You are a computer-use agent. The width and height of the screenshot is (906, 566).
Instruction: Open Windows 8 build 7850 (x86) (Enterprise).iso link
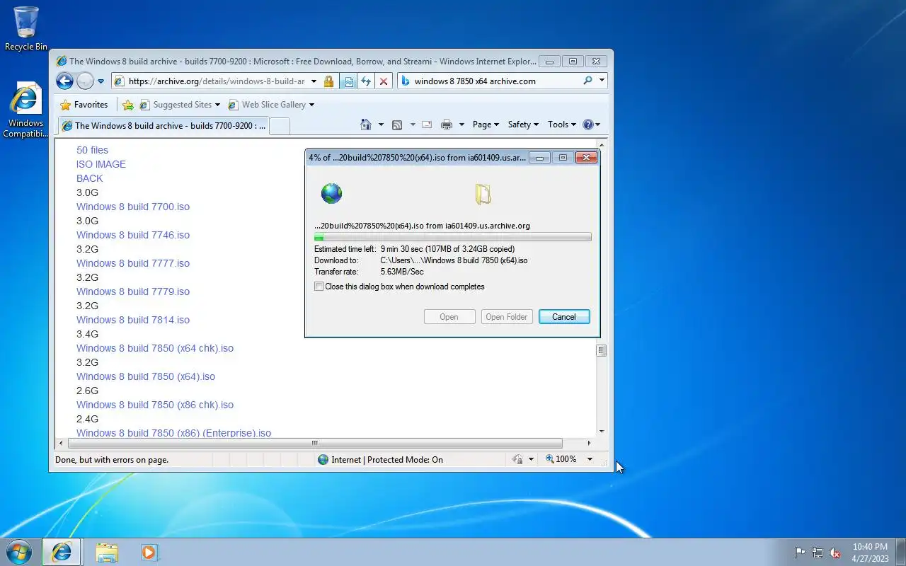[173, 433]
